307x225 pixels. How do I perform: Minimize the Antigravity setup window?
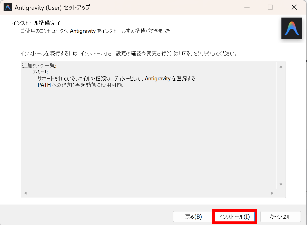(247, 7)
